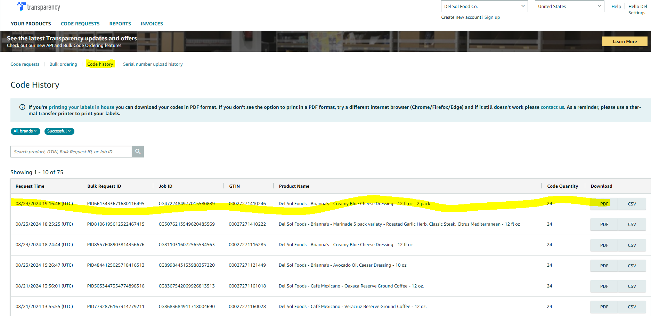Viewport: 651px width, 316px height.
Task: Click the info icon in the notice banner
Action: tap(22, 107)
